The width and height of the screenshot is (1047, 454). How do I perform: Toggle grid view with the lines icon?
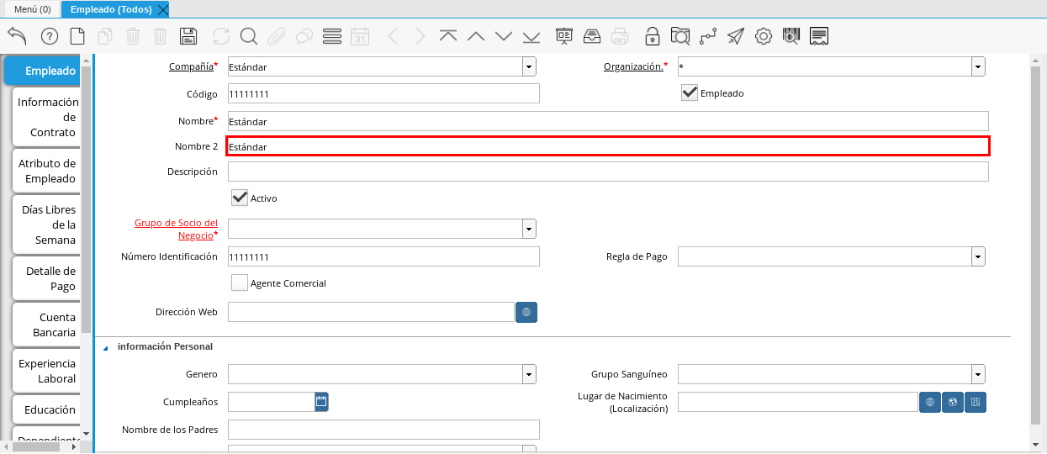point(331,36)
